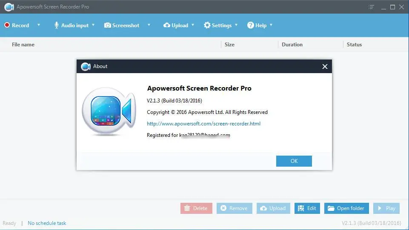Close the About dialog with X
This screenshot has width=409, height=230.
(325, 66)
